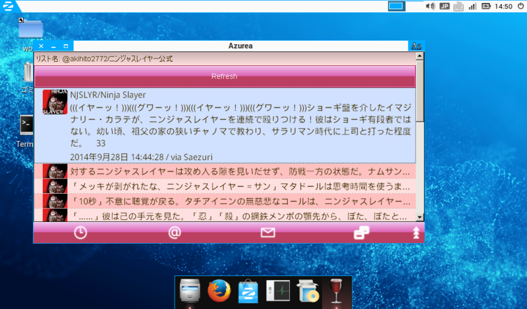Screen dimensions: 527x309
Task: Click the Terminal icon on the desktop
Action: coord(26,125)
